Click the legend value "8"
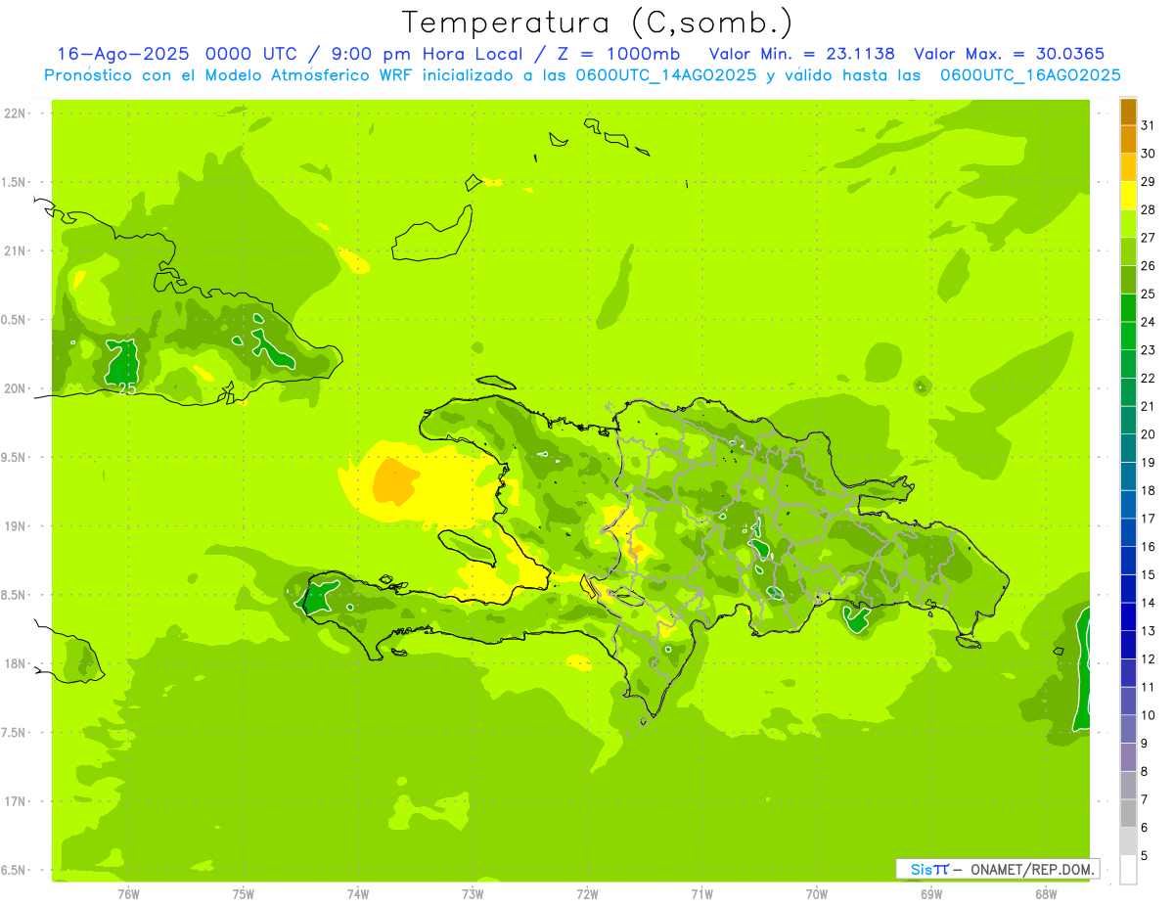 click(1145, 772)
